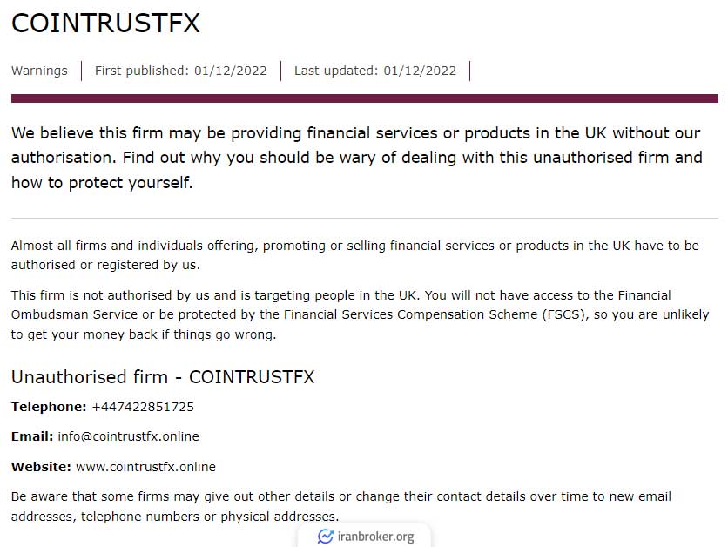Click the 'Almost all firms and individuals' paragraph
The image size is (728, 547).
point(354,255)
